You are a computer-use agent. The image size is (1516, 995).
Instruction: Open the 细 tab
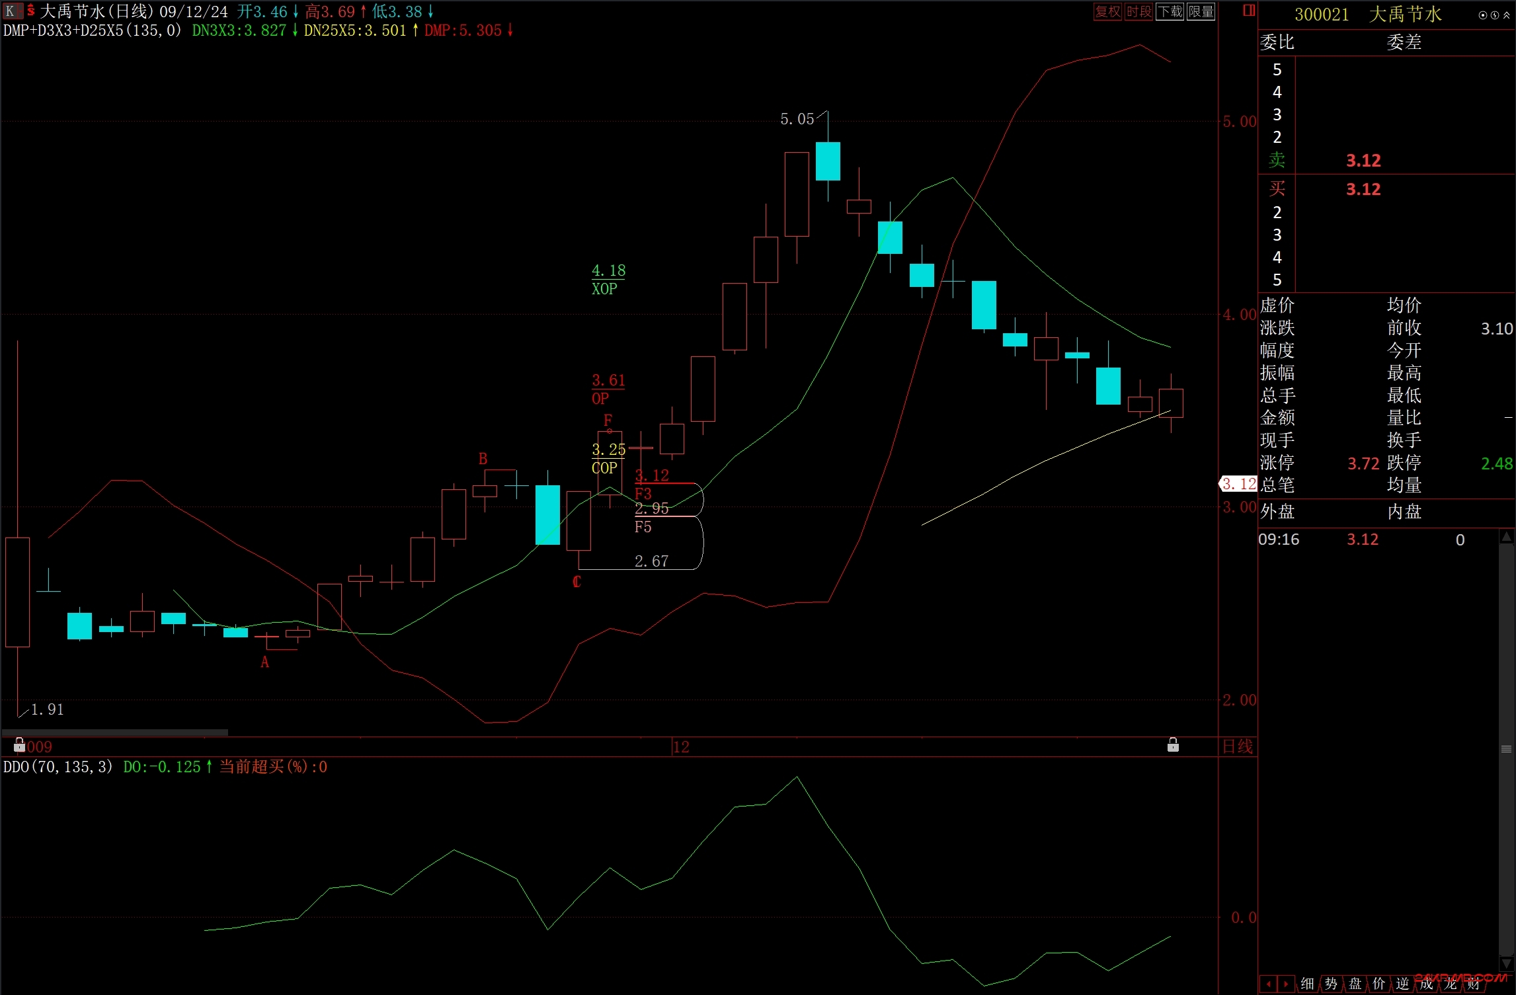1307,984
